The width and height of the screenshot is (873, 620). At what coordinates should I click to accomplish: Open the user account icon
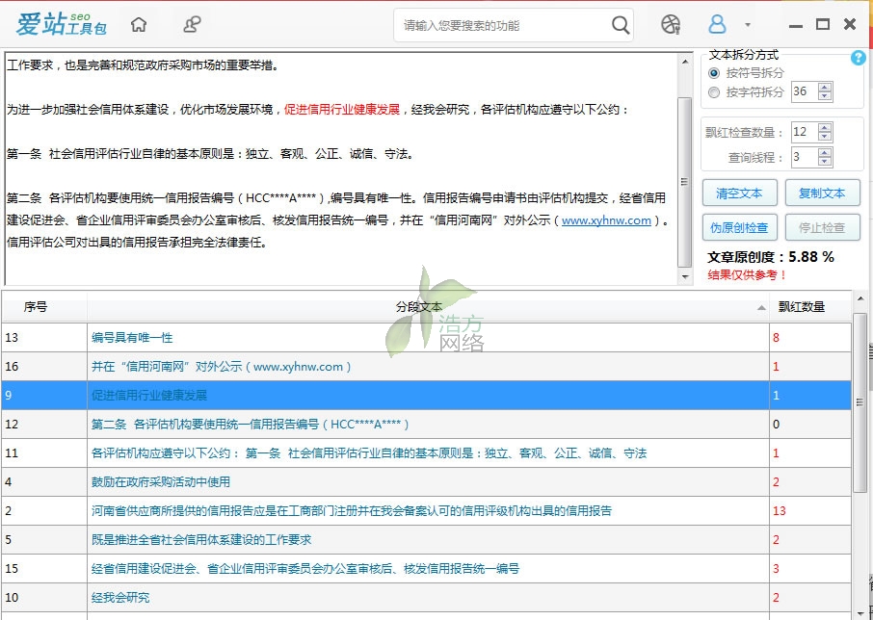click(x=717, y=24)
